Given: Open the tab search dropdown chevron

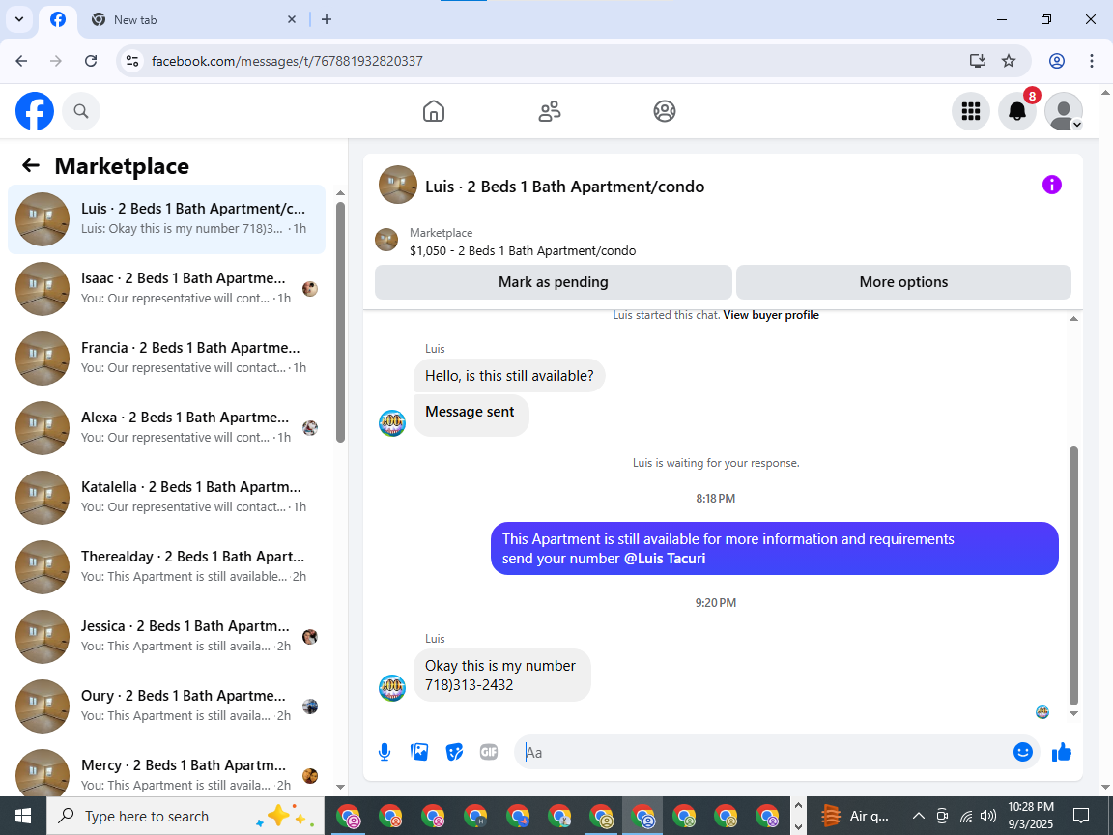Looking at the screenshot, I should coord(19,20).
